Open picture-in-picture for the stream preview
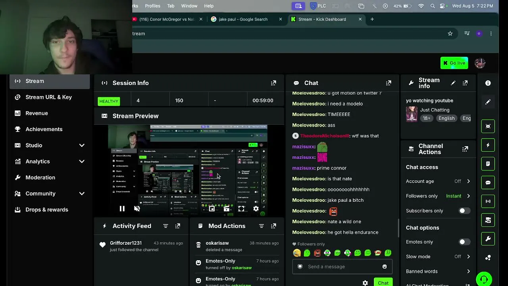The width and height of the screenshot is (508, 286). pyautogui.click(x=212, y=209)
